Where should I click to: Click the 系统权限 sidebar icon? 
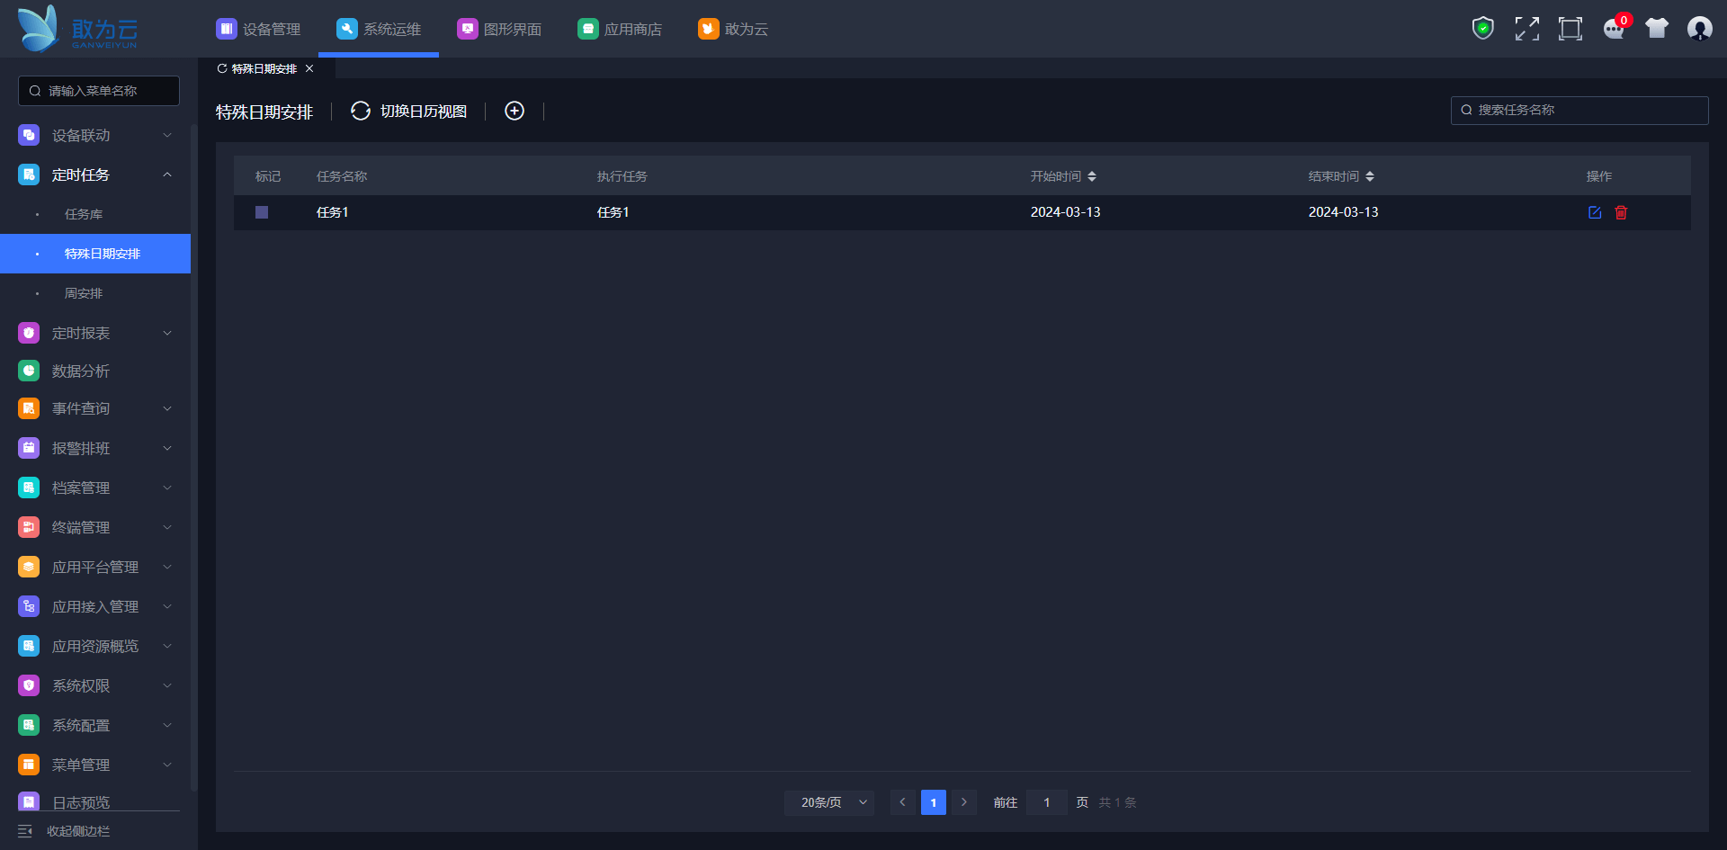pos(29,685)
